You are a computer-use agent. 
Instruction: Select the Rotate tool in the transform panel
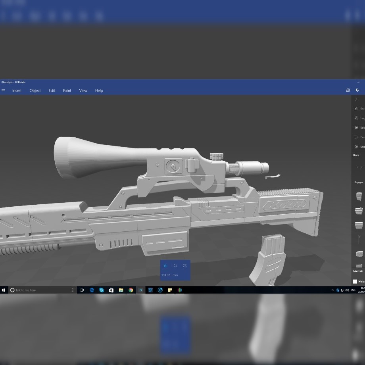175,265
